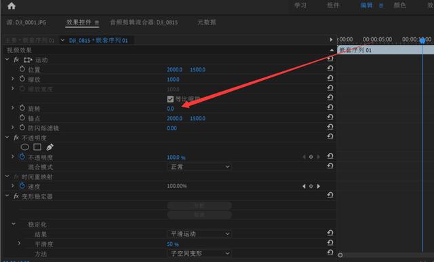
Task: Go to previous keyframe for 速度
Action: point(304,186)
